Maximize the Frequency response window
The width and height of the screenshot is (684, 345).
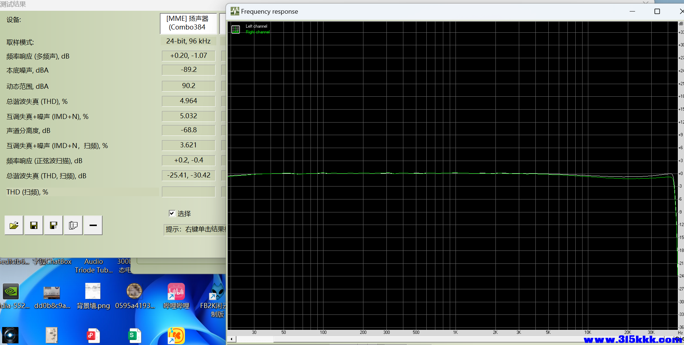tap(657, 11)
